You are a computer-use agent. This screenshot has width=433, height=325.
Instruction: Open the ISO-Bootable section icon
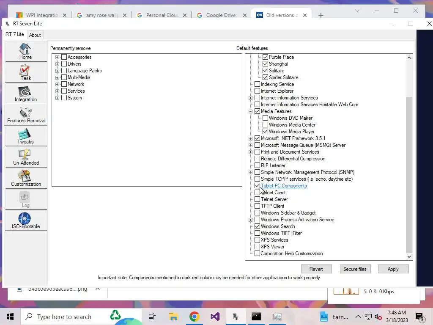[x=26, y=221]
